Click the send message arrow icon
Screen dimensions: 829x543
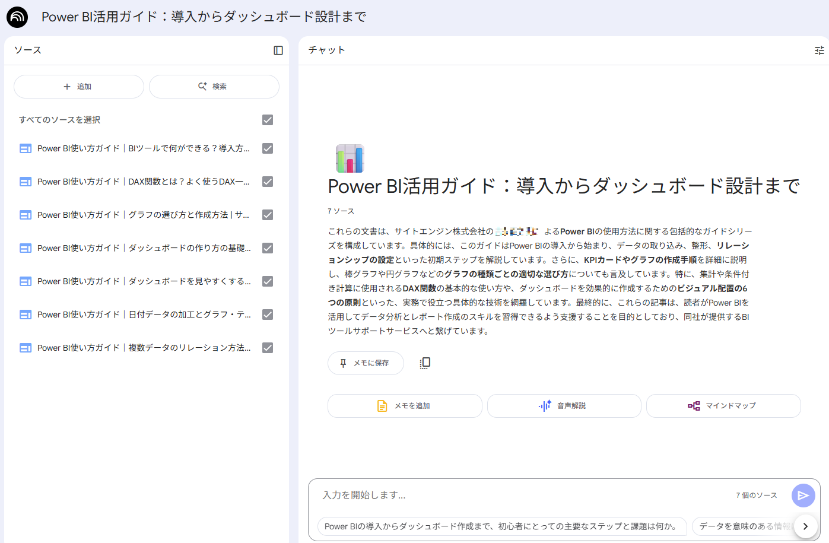pyautogui.click(x=803, y=496)
